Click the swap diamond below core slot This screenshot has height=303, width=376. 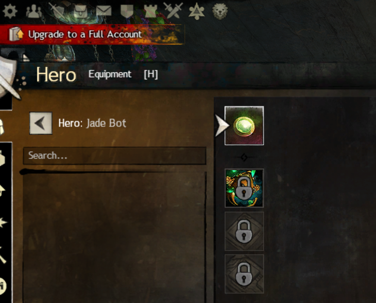tap(244, 158)
